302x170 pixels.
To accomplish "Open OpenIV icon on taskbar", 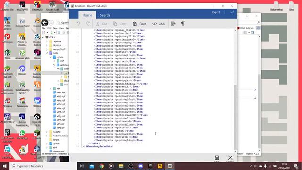I will point(170,166).
